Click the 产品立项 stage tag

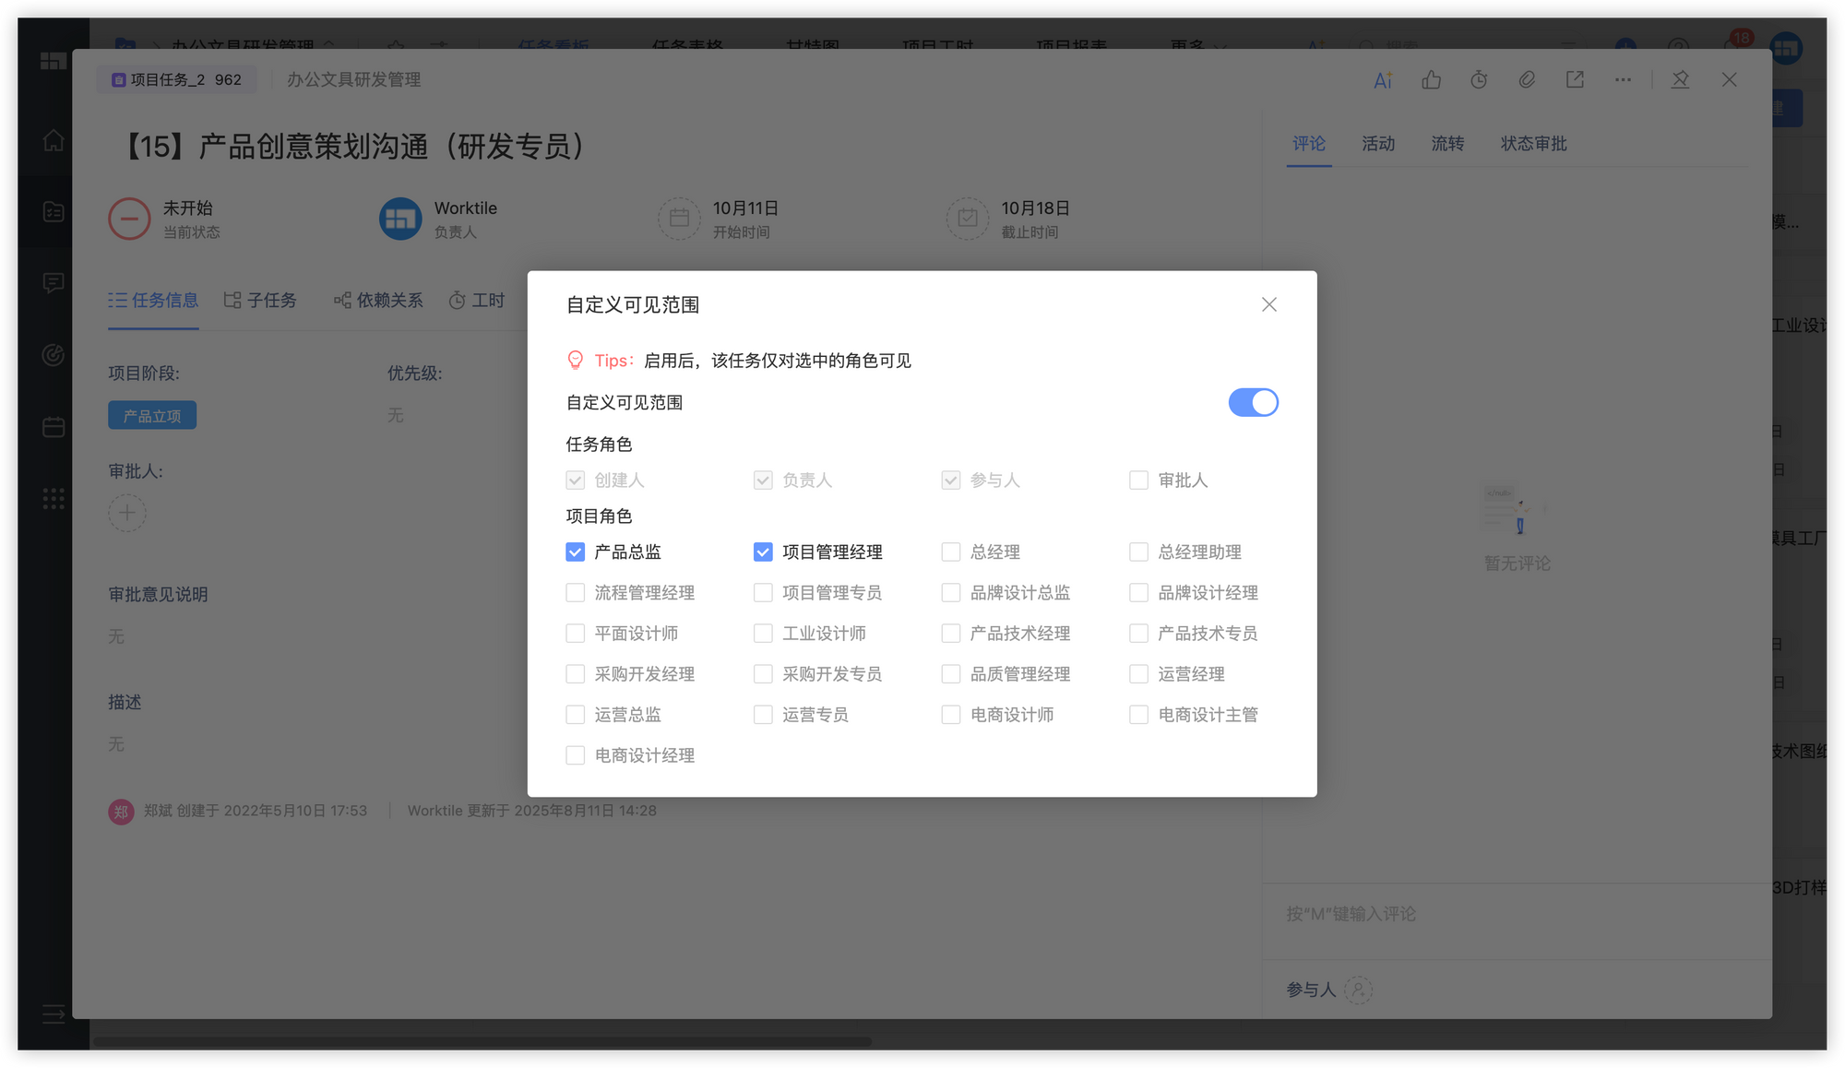[x=151, y=415]
